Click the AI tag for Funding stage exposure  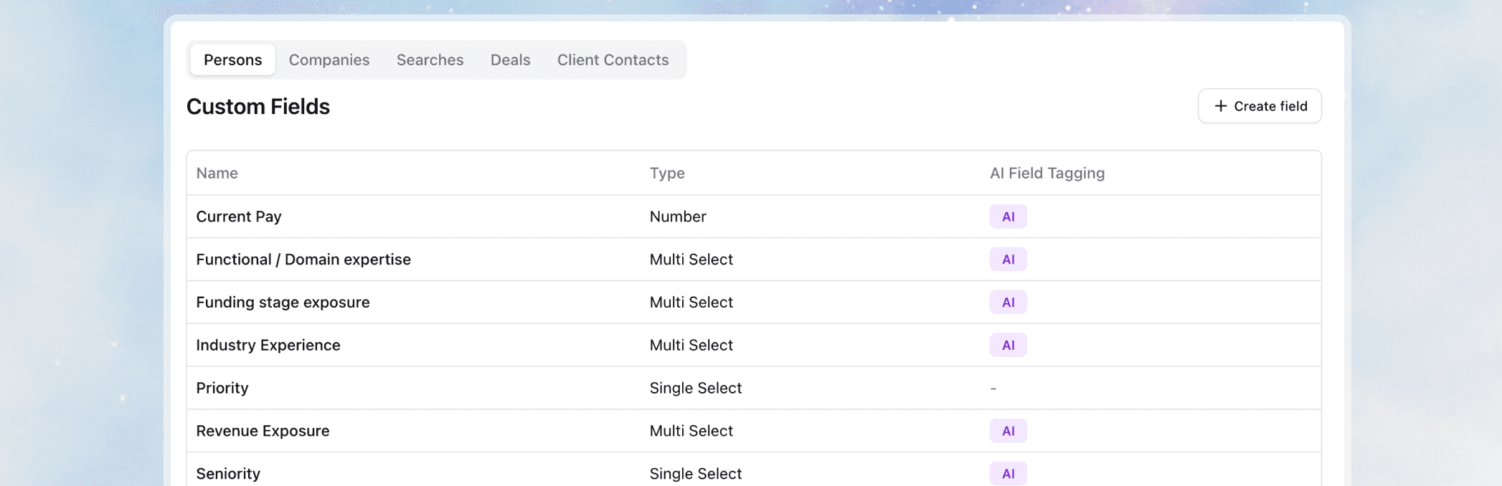click(1008, 302)
